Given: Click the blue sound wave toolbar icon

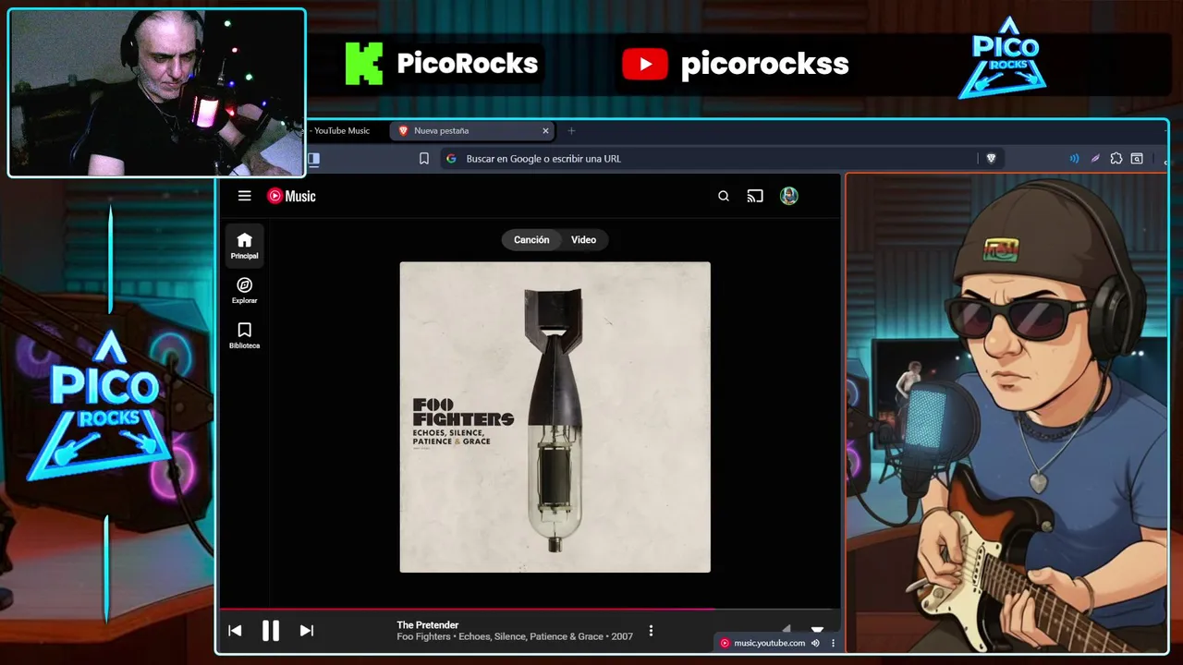Looking at the screenshot, I should 1074,159.
